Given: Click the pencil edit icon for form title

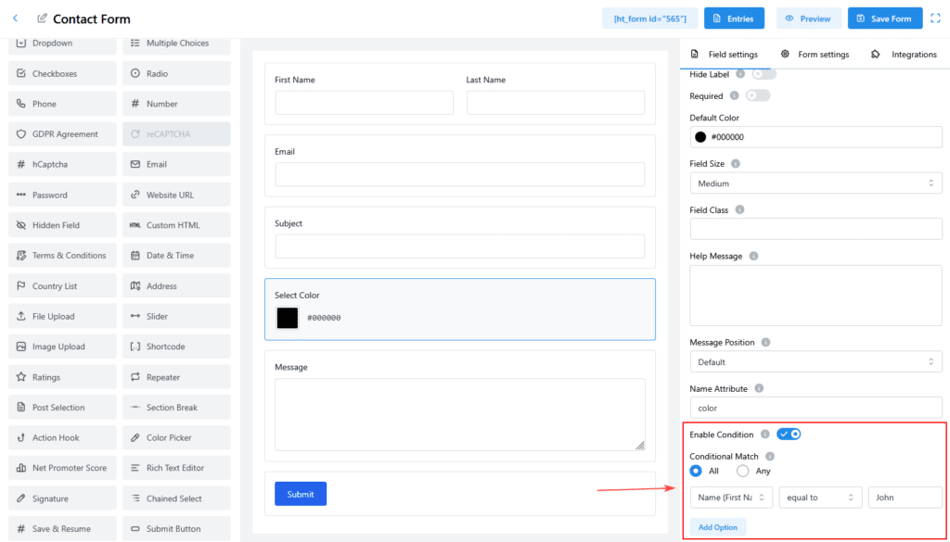Looking at the screenshot, I should point(42,19).
